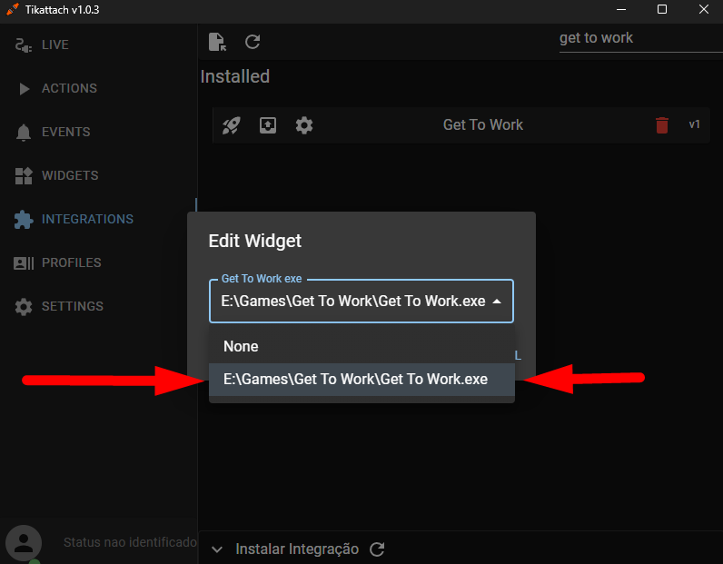Click the Installed heading

coord(235,76)
